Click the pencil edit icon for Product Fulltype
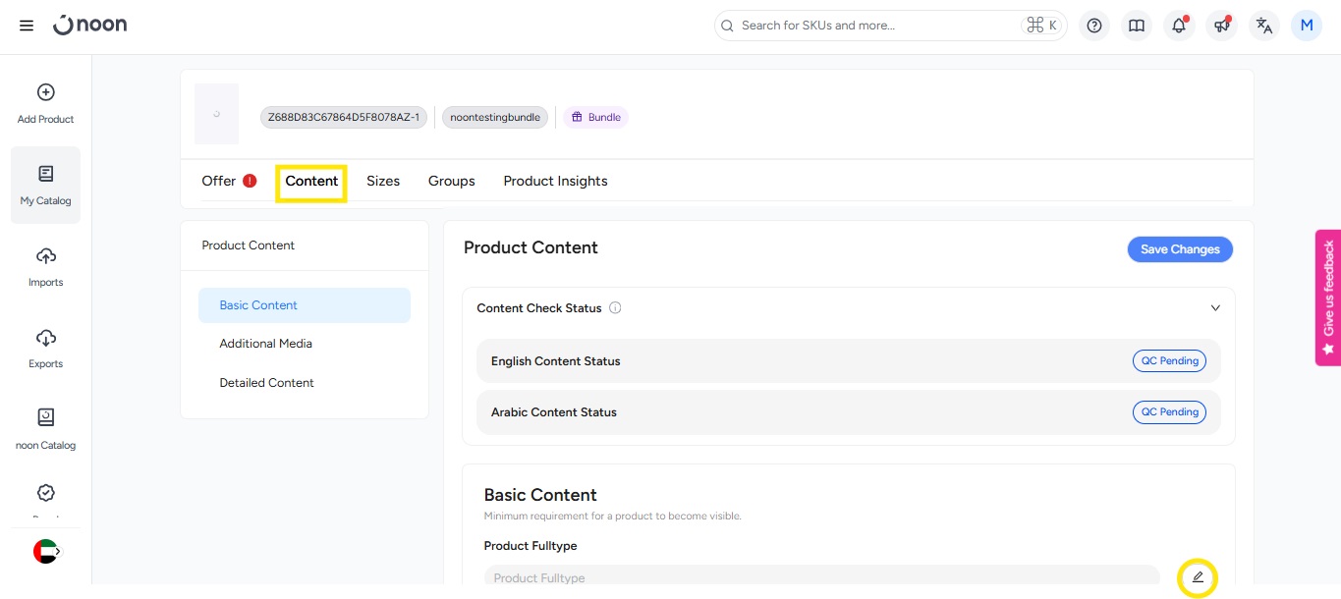The height and width of the screenshot is (599, 1341). (1197, 577)
